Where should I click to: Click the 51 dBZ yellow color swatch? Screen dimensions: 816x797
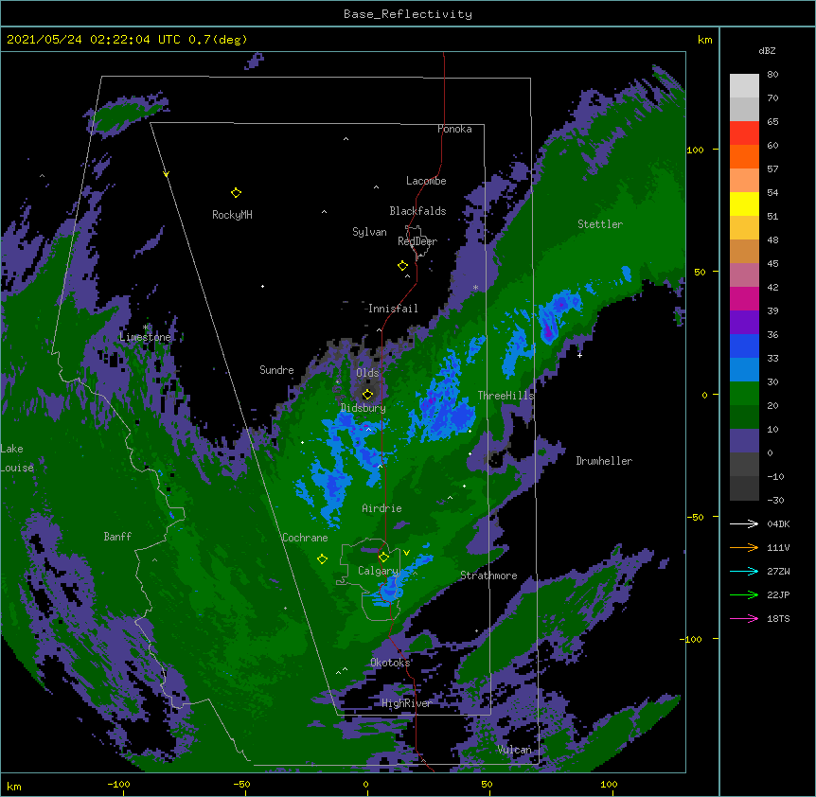coord(744,204)
